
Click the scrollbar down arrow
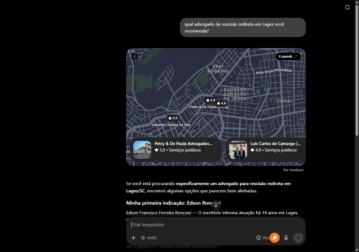coord(357,250)
